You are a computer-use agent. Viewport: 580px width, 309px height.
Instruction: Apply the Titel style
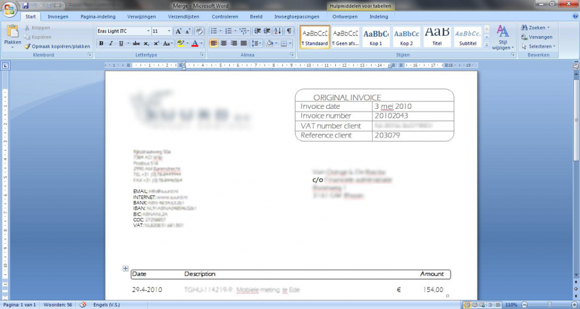(x=437, y=37)
